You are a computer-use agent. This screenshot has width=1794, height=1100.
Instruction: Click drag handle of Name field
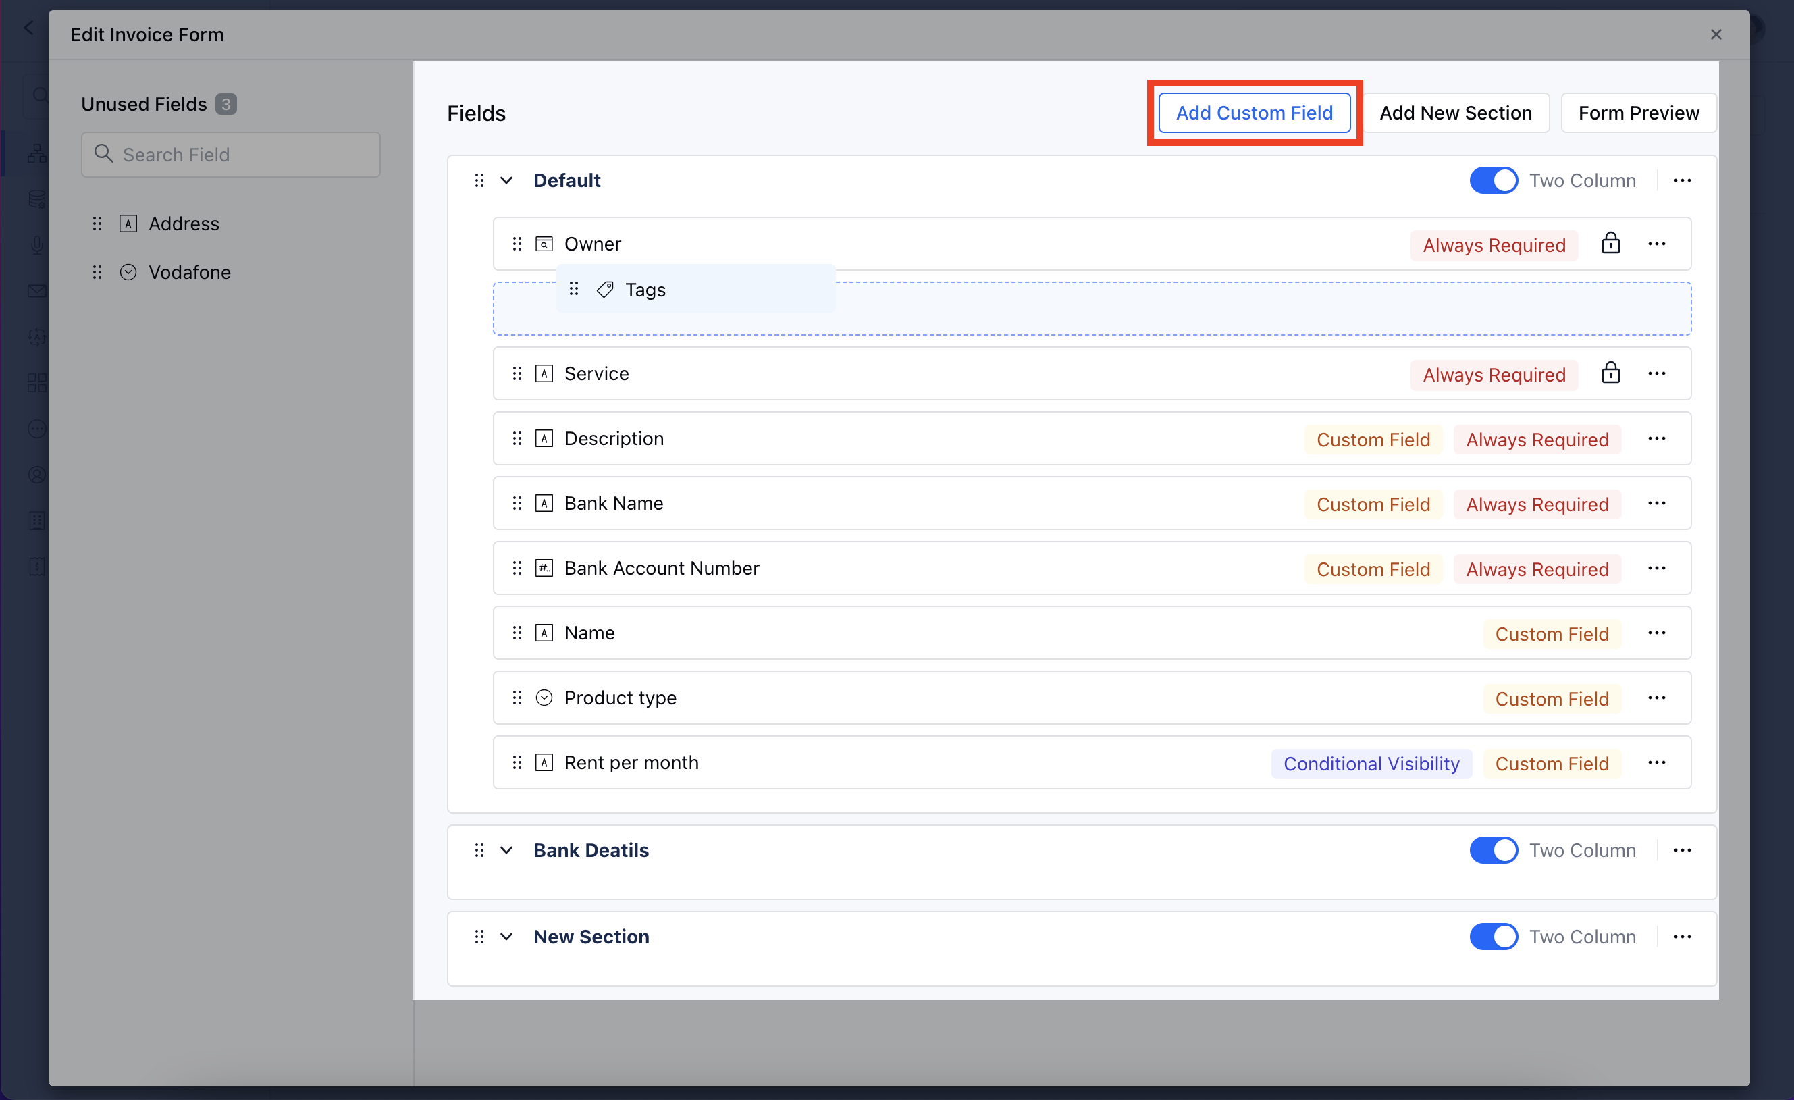click(x=517, y=633)
